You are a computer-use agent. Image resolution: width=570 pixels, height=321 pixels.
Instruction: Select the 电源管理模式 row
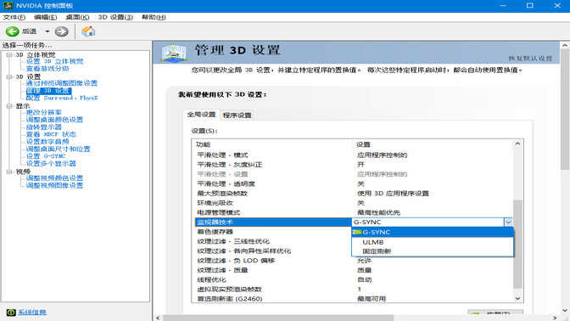click(354, 212)
